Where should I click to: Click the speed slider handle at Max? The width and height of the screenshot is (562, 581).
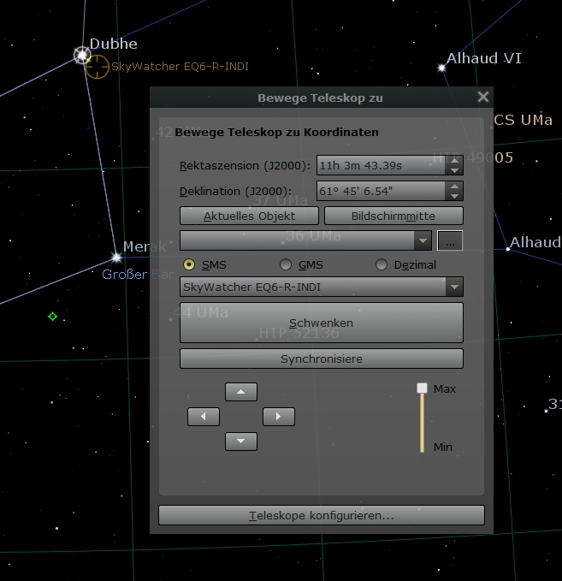[x=422, y=388]
